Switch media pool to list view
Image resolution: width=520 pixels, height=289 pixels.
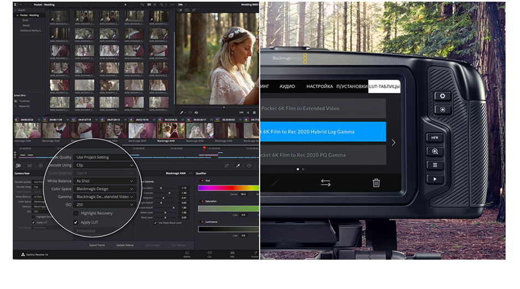coord(155,4)
